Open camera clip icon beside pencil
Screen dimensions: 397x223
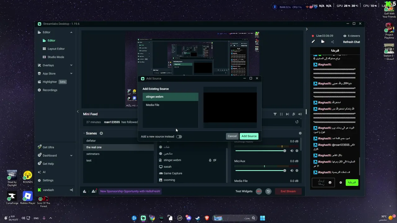point(323,42)
